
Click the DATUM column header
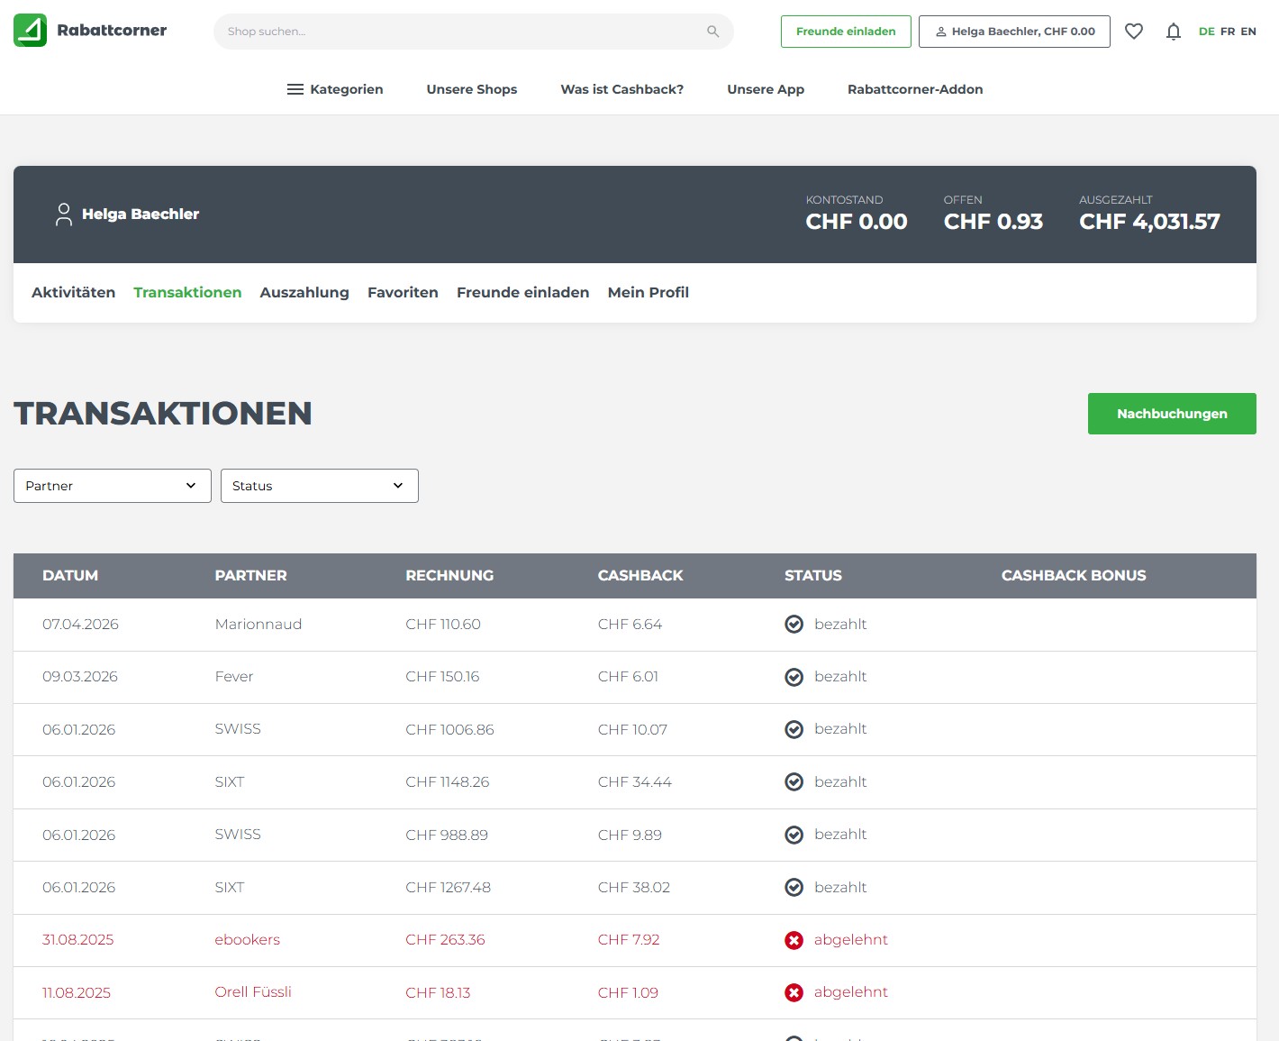[70, 576]
